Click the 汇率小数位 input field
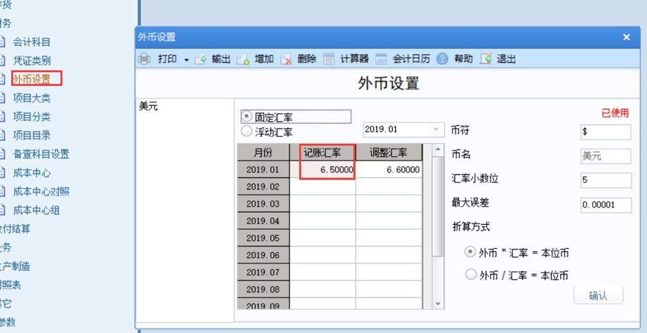Screen dimensions: 647x333 click(x=606, y=180)
